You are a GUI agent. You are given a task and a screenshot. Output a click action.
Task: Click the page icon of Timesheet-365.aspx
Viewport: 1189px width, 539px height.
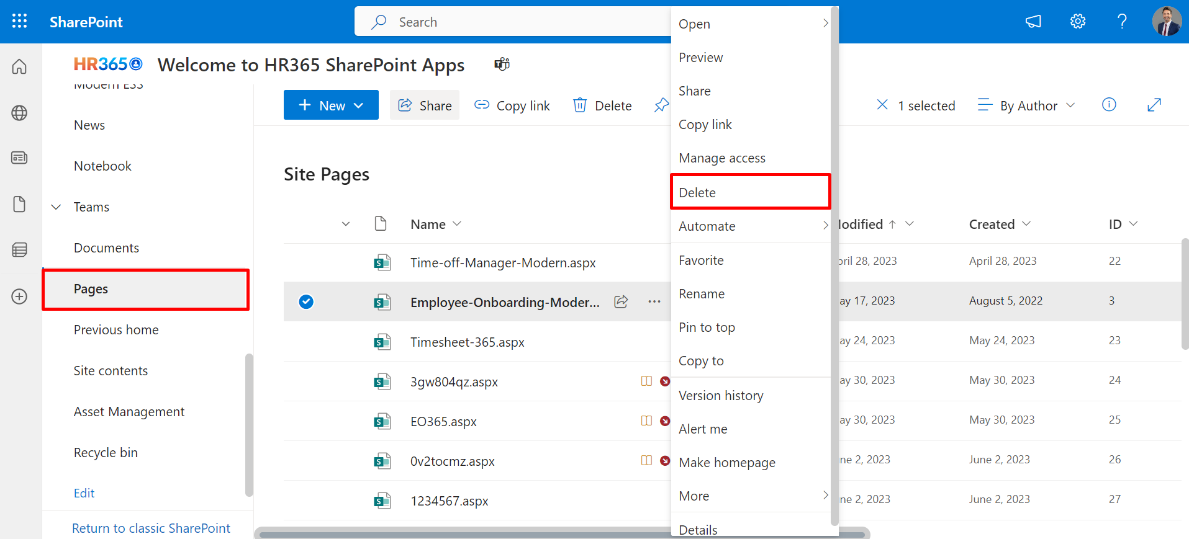tap(382, 342)
